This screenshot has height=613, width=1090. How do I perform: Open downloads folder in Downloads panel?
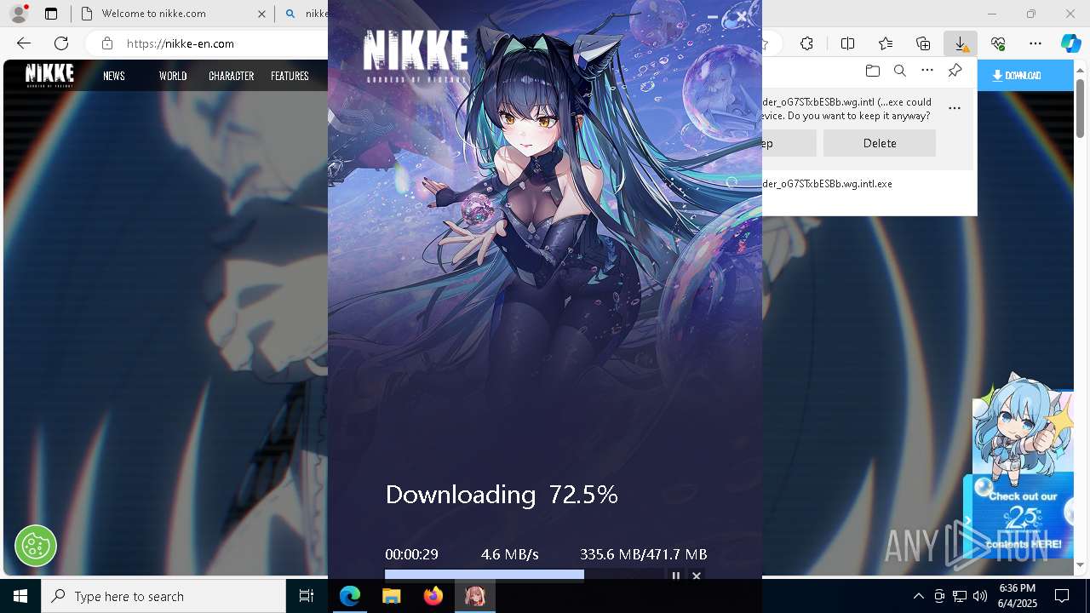tap(872, 71)
